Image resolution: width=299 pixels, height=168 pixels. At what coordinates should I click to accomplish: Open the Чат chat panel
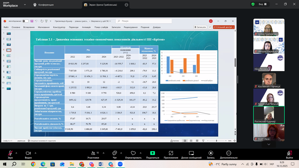[115, 153]
